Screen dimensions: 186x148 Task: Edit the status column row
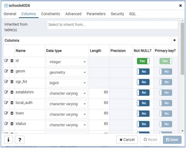click(6, 124)
